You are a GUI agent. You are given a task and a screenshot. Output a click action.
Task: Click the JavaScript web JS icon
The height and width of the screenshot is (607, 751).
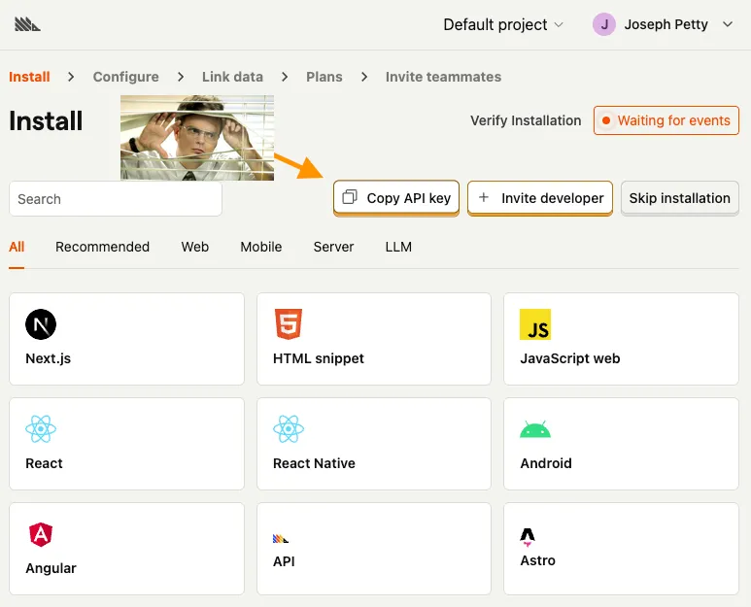535,324
